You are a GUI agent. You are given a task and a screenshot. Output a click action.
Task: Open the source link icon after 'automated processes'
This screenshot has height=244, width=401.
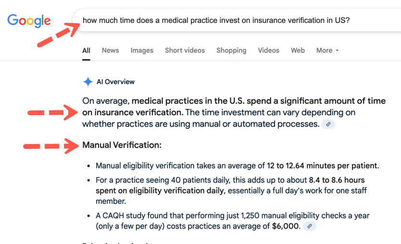[x=328, y=124]
